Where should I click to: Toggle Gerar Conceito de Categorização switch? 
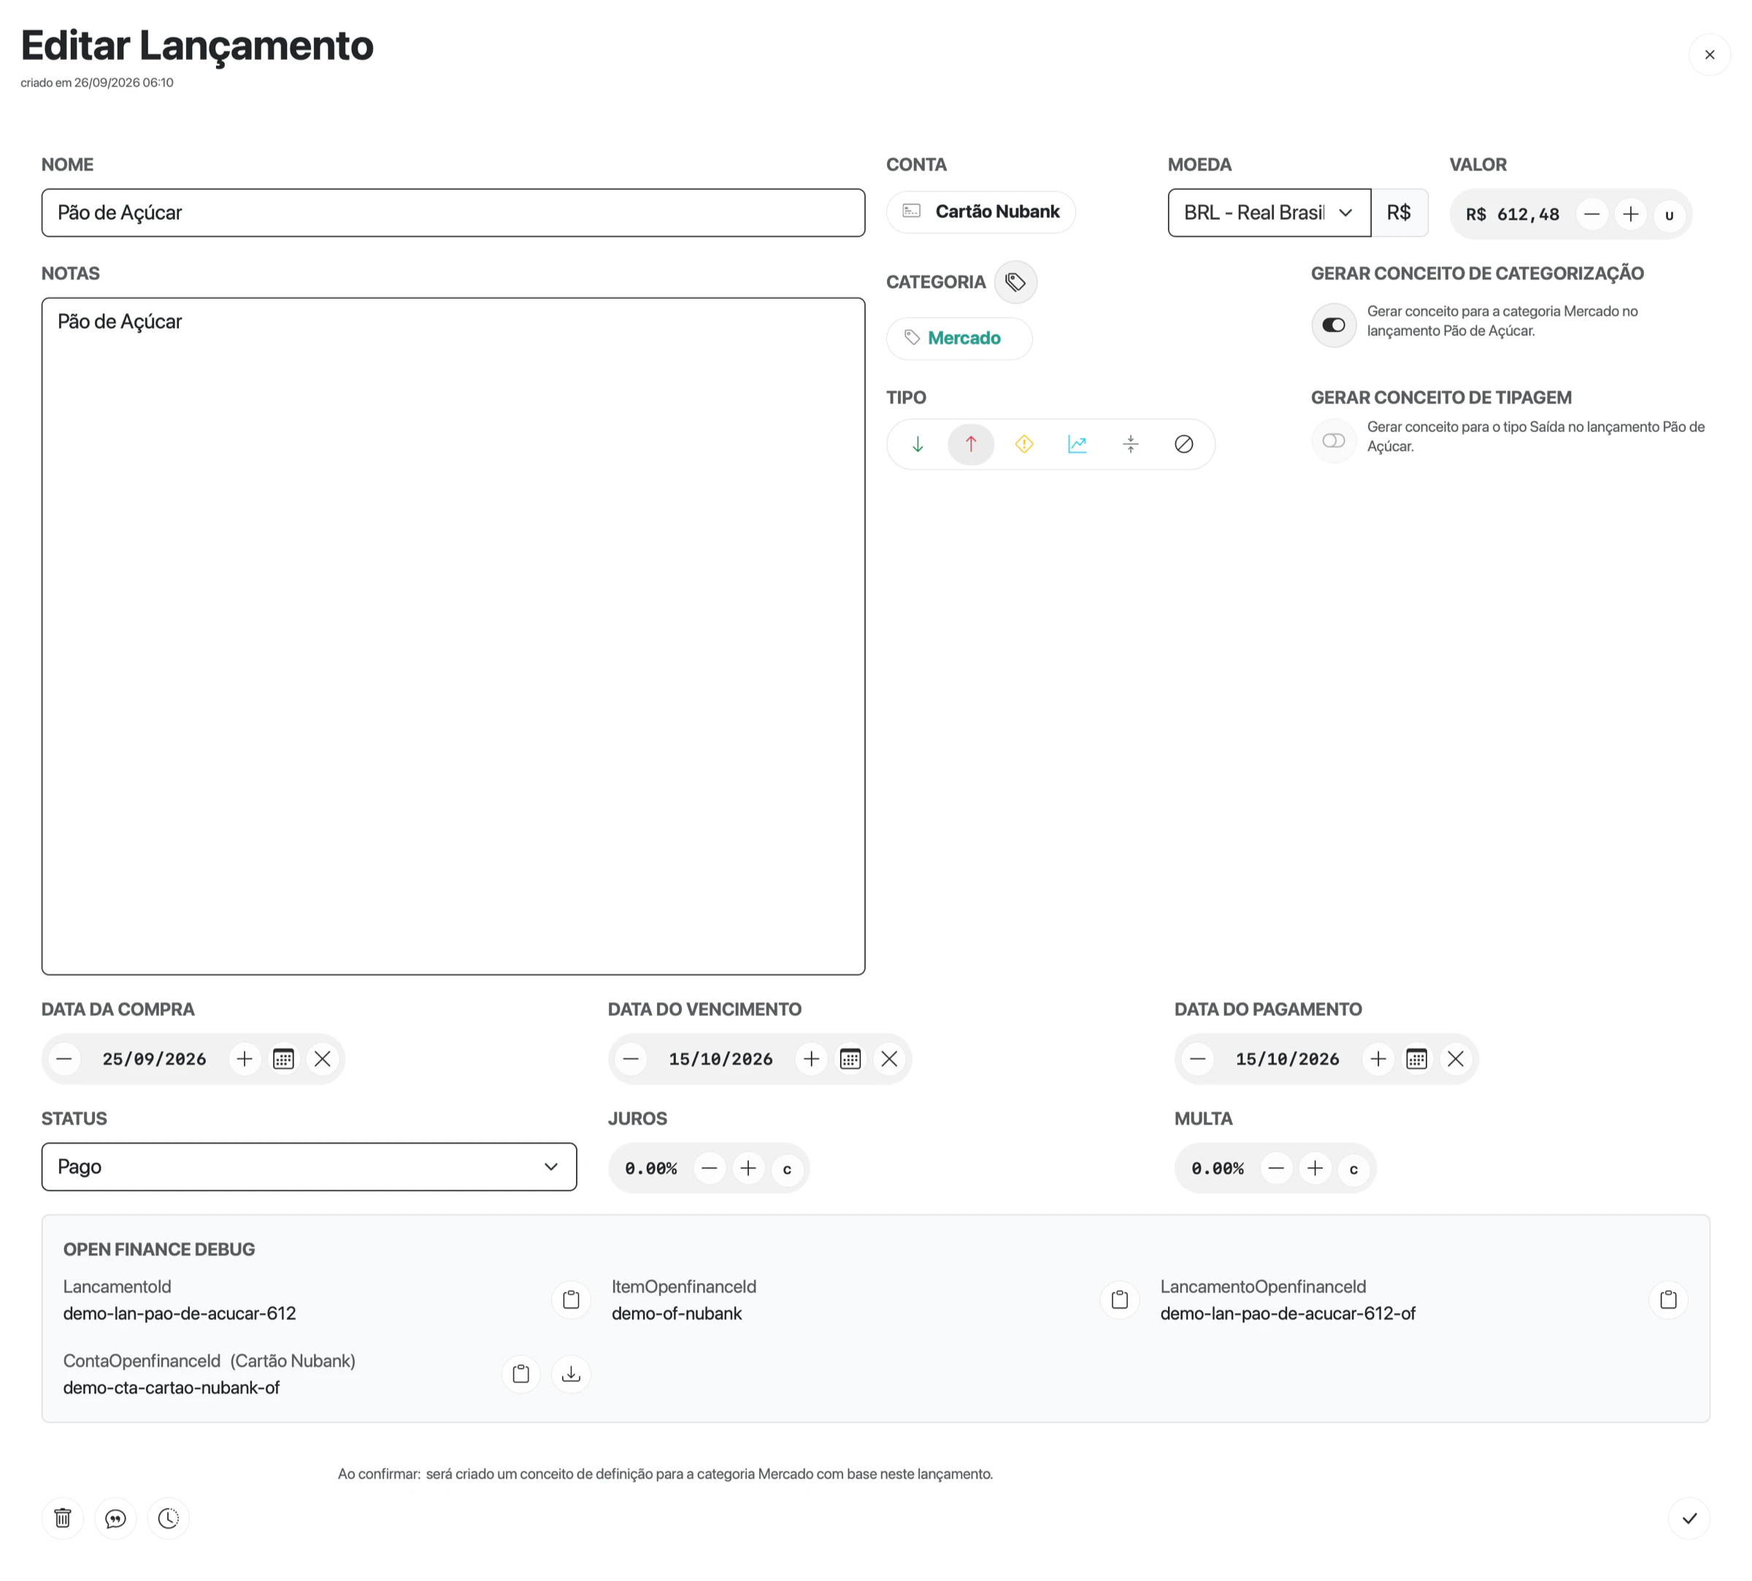1333,325
